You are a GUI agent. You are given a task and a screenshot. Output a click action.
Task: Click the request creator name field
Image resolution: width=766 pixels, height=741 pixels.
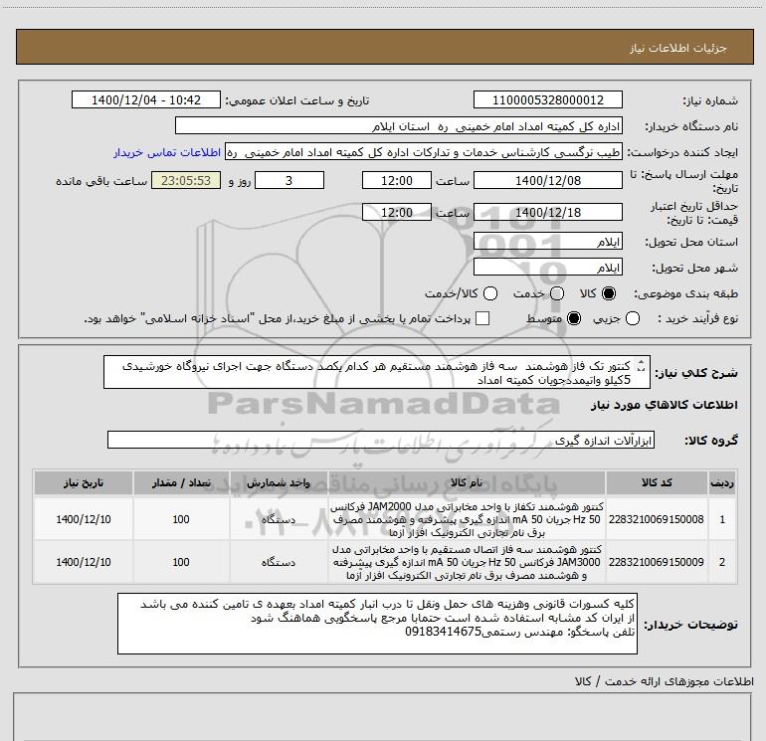pos(423,152)
